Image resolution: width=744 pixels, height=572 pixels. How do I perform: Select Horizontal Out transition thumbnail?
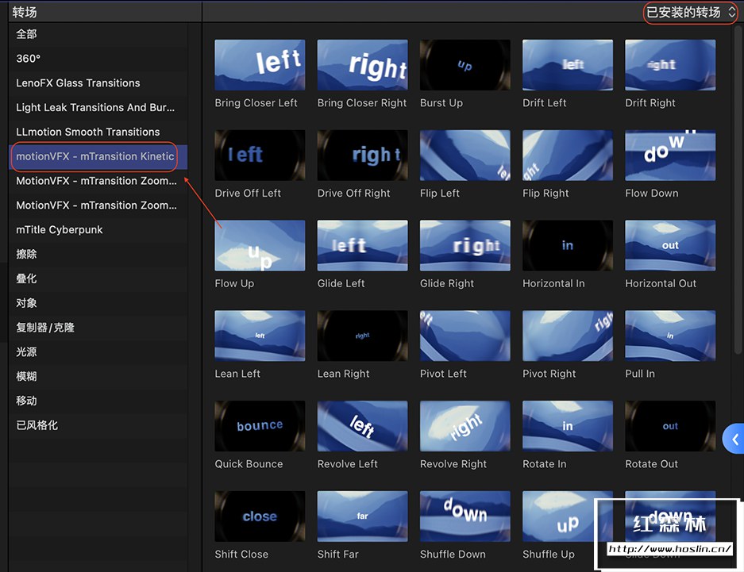(x=670, y=245)
